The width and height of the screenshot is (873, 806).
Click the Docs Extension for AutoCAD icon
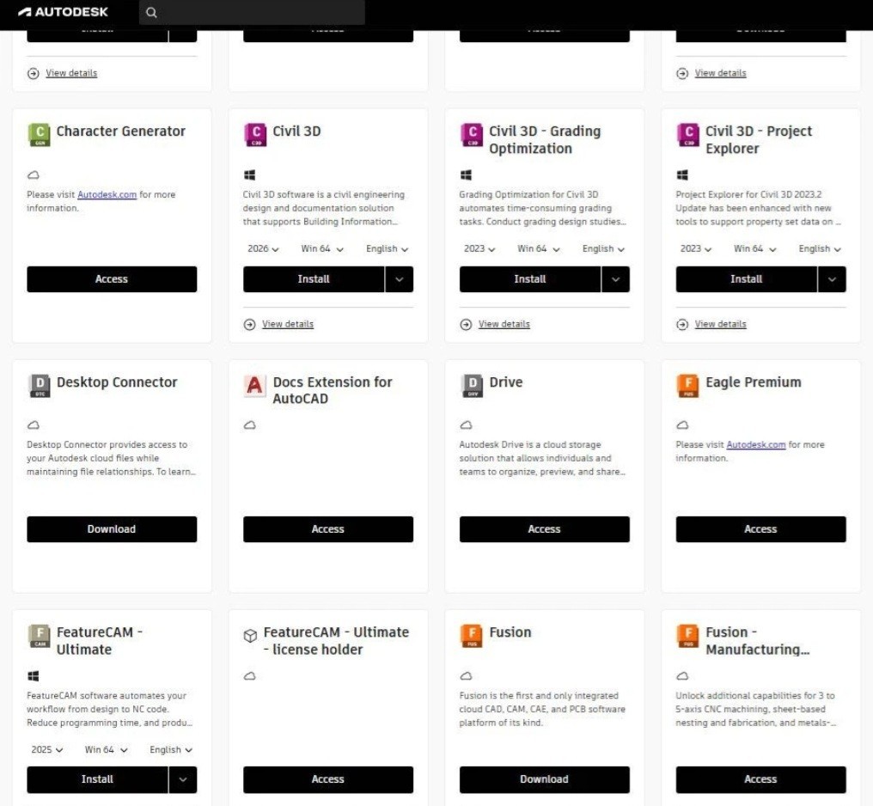255,386
